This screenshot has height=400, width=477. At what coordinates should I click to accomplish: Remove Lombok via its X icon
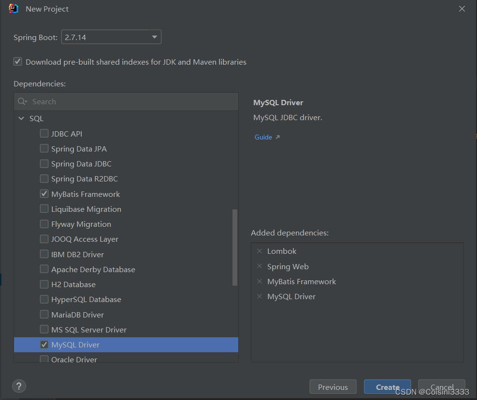tap(260, 251)
